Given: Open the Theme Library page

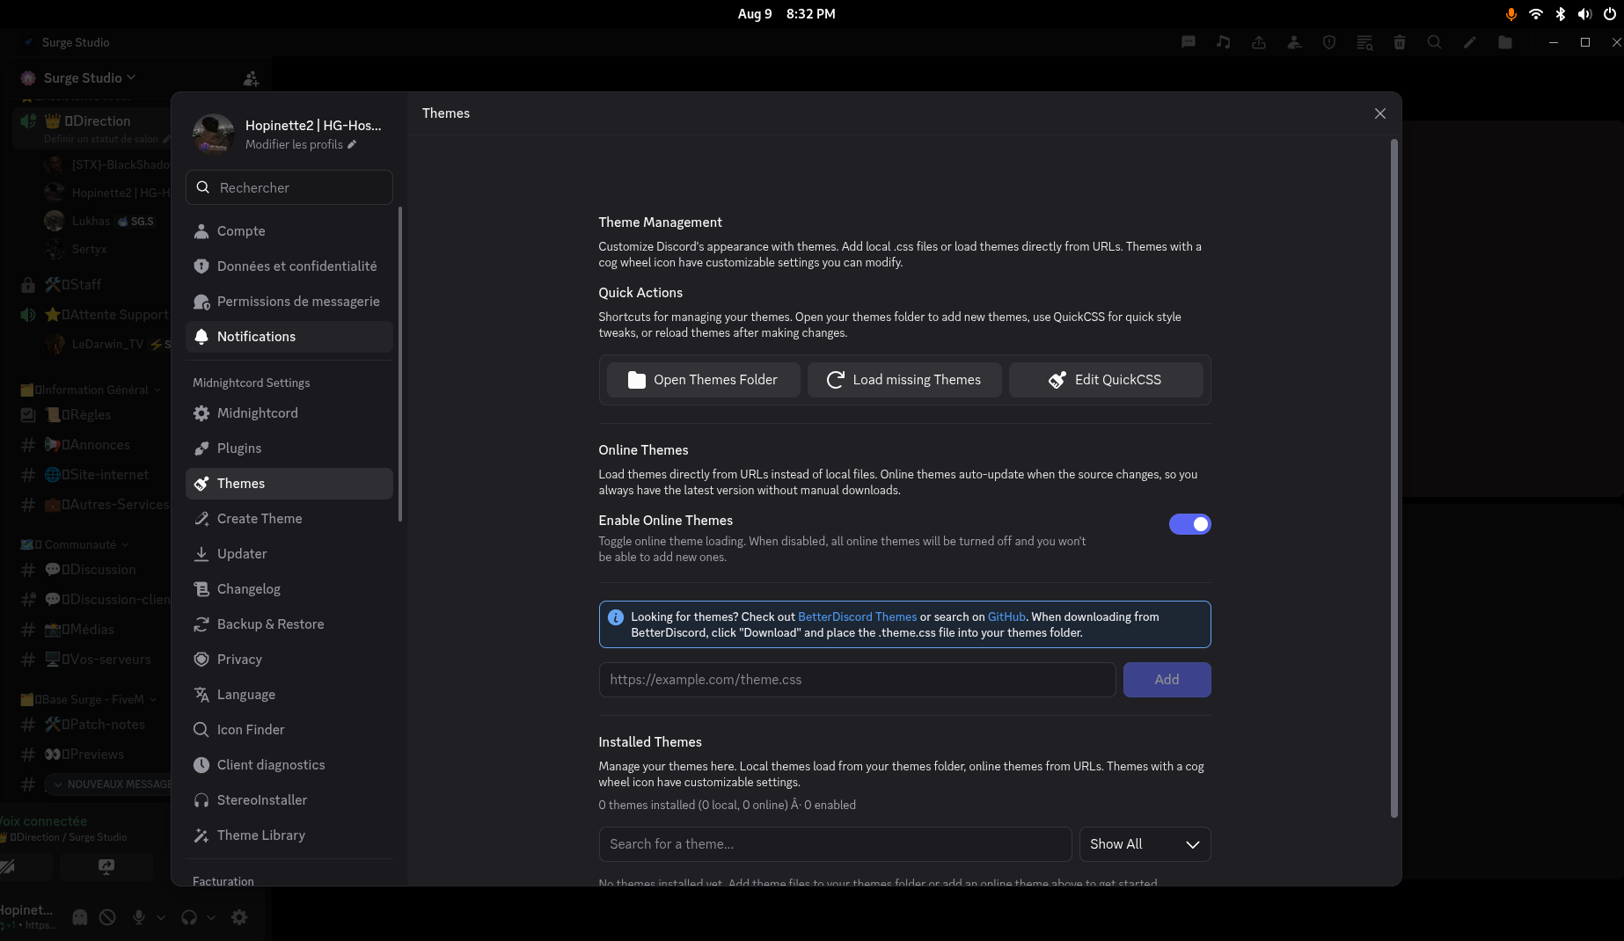Looking at the screenshot, I should pyautogui.click(x=289, y=835).
